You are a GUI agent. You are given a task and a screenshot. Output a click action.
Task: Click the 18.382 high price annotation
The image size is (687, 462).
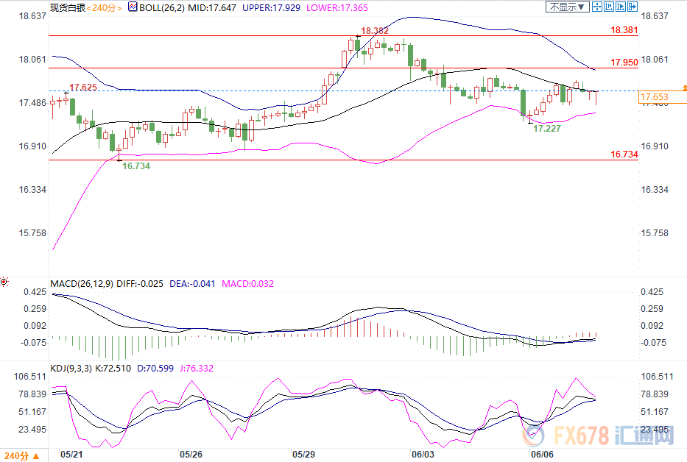click(374, 32)
